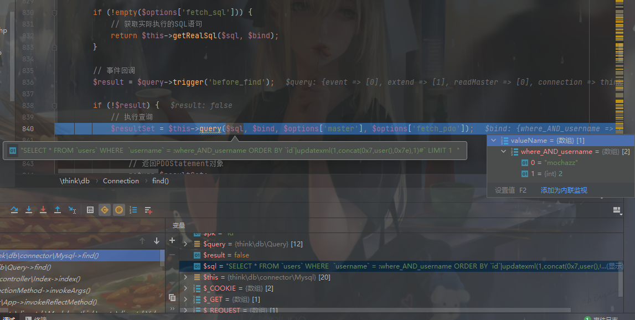
Task: Select the Mysql->find() stack frame
Action: (80, 256)
